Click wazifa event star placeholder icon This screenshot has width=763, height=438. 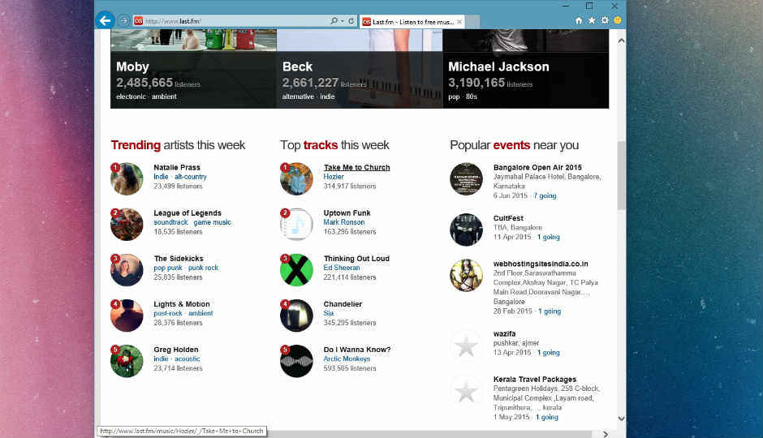click(x=466, y=346)
